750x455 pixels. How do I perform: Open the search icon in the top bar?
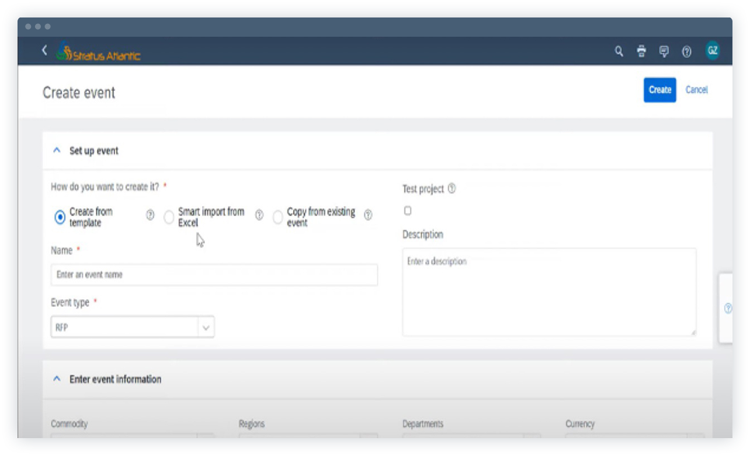pyautogui.click(x=619, y=51)
